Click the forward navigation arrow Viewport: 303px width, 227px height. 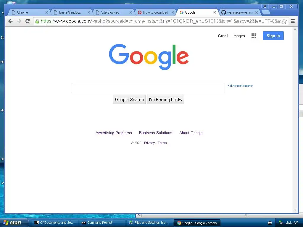pyautogui.click(x=19, y=21)
